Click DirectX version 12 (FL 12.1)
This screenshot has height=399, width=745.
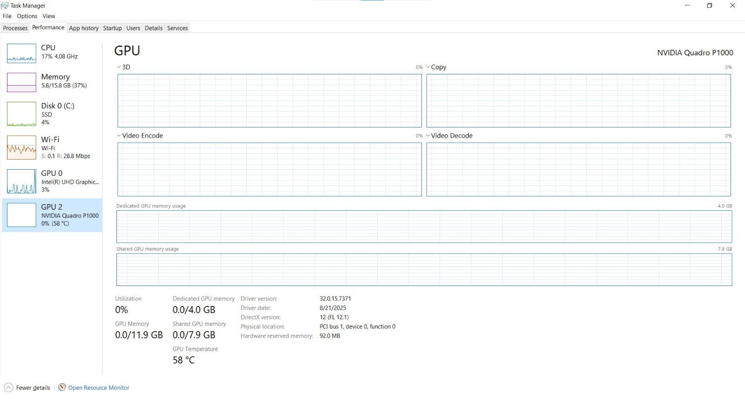[334, 317]
